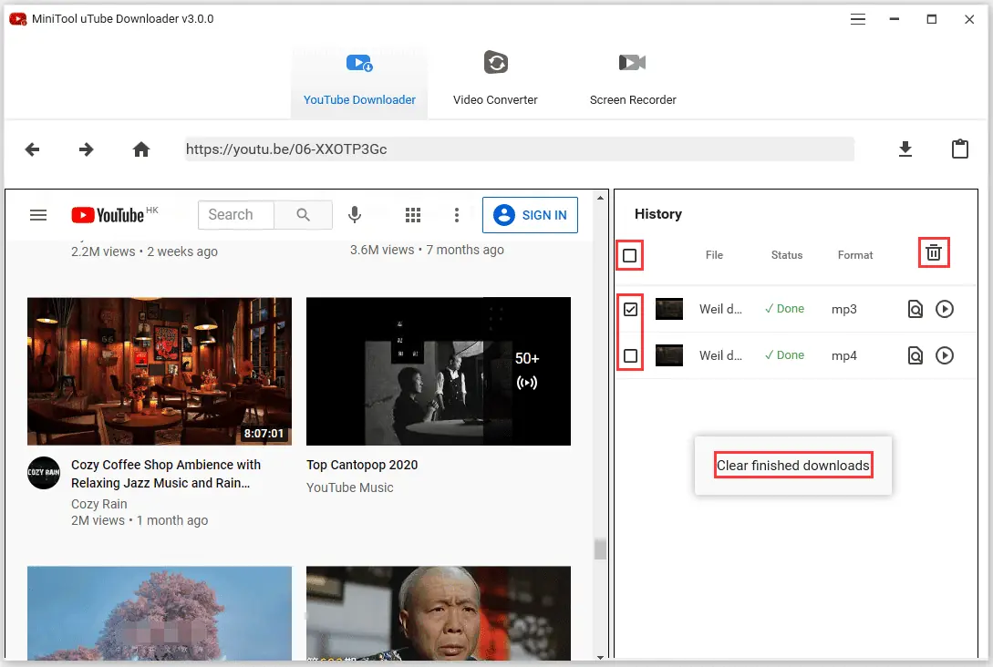Click the mp4 row file name 'Weil d...'
Screen dimensions: 993x667
pos(720,355)
